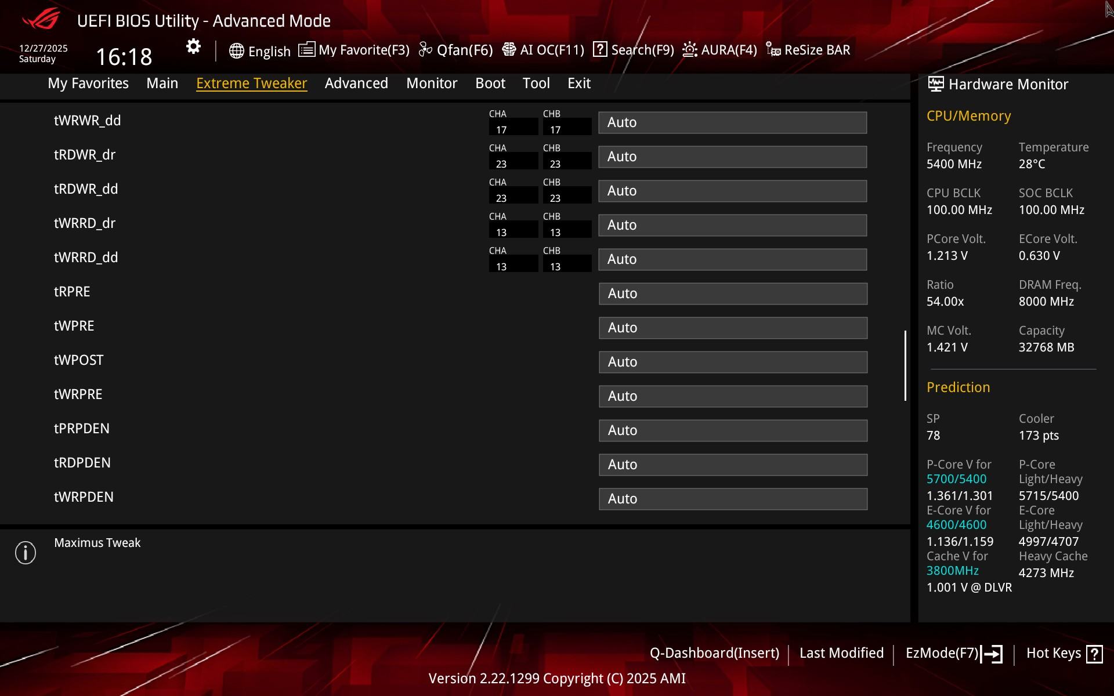Open the settings gear icon
Screen dimensions: 1114x696
(193, 46)
